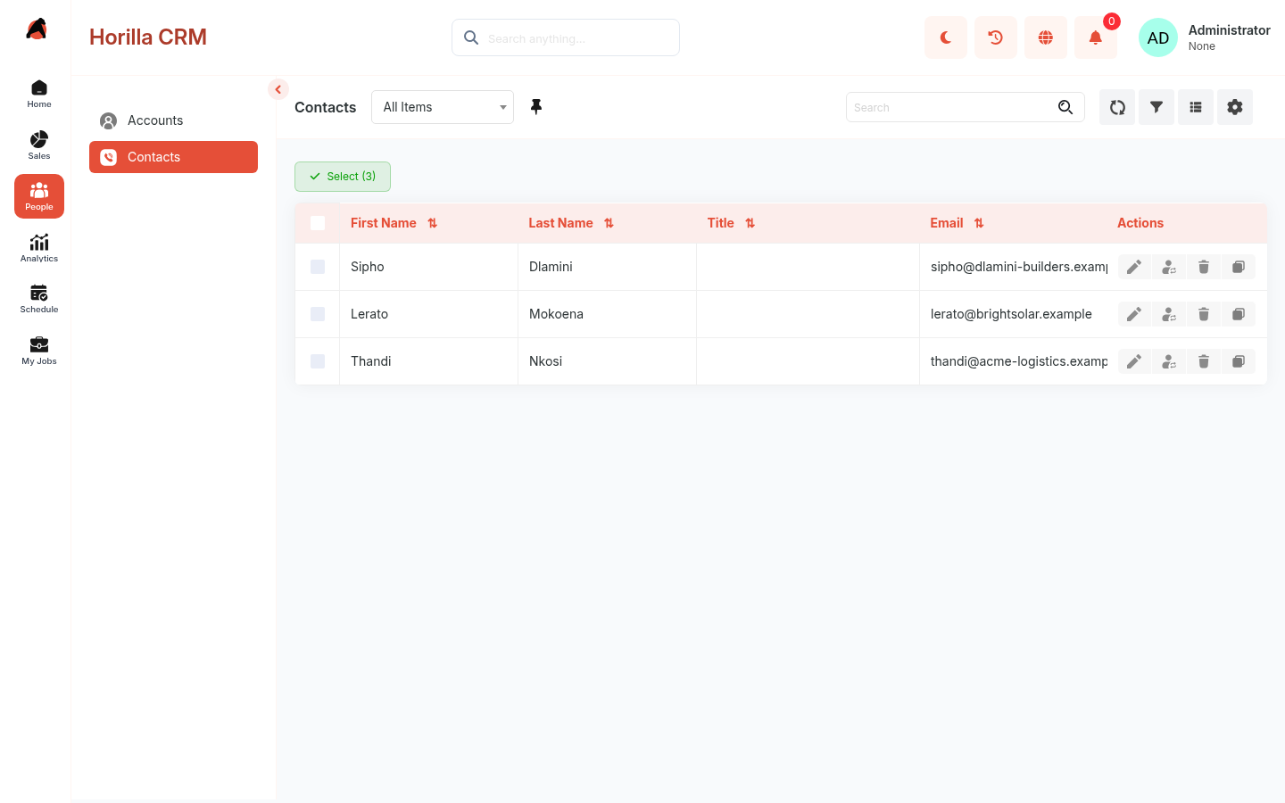Viewport: 1285px width, 803px height.
Task: Open Accounts in the sidebar
Action: pos(173,120)
